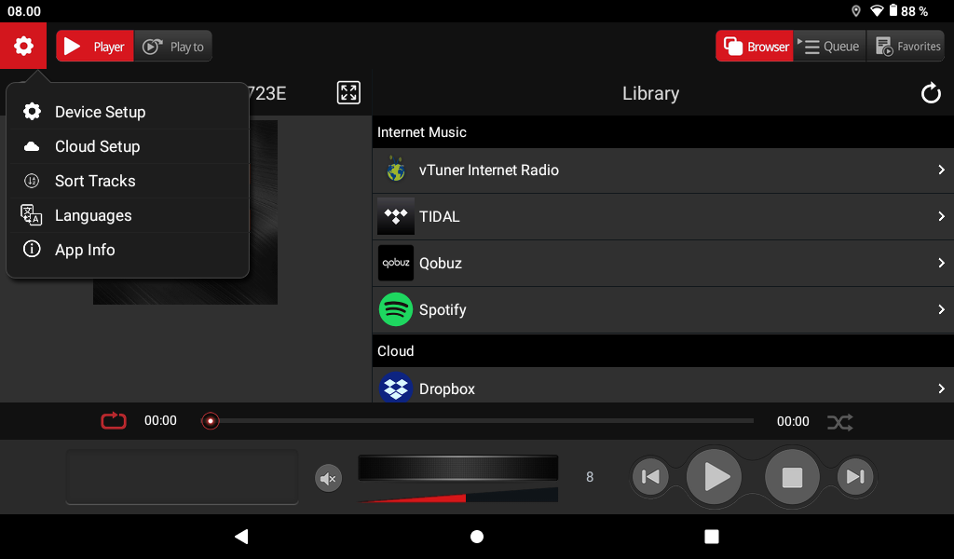
Task: Expand the Dropbox row chevron
Action: coord(941,389)
